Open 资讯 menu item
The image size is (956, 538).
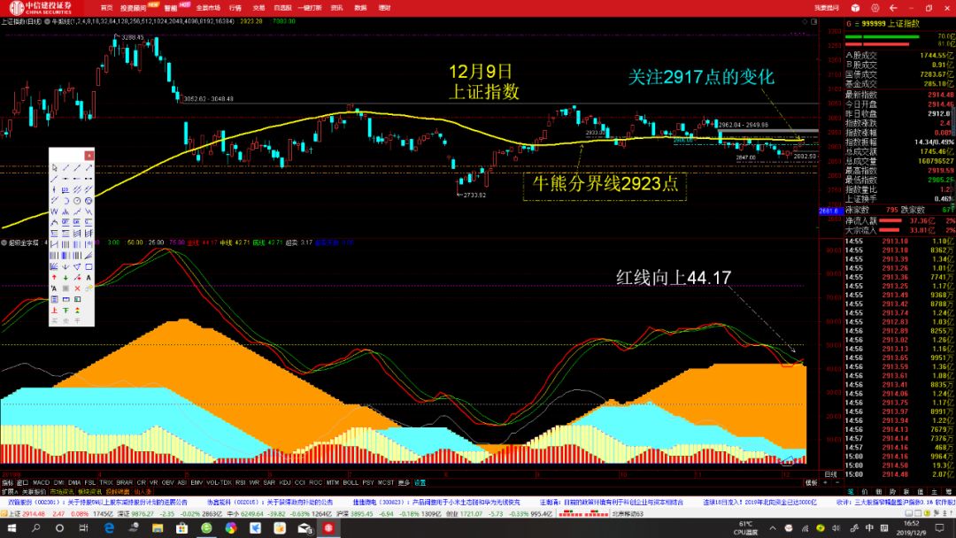click(x=336, y=8)
